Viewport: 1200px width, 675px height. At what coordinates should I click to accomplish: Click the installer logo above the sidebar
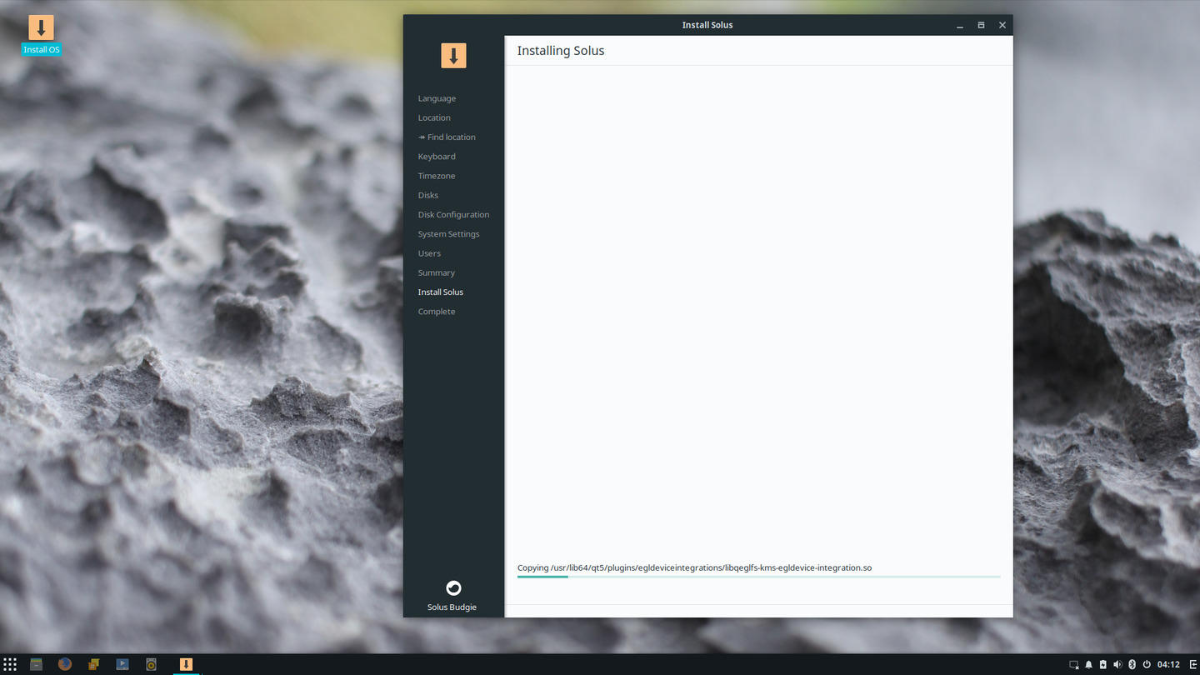[453, 56]
